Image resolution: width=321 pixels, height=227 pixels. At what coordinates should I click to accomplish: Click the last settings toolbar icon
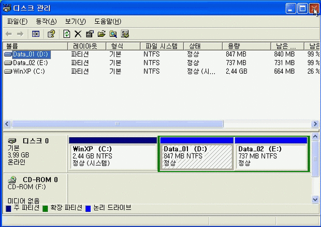click(125, 34)
